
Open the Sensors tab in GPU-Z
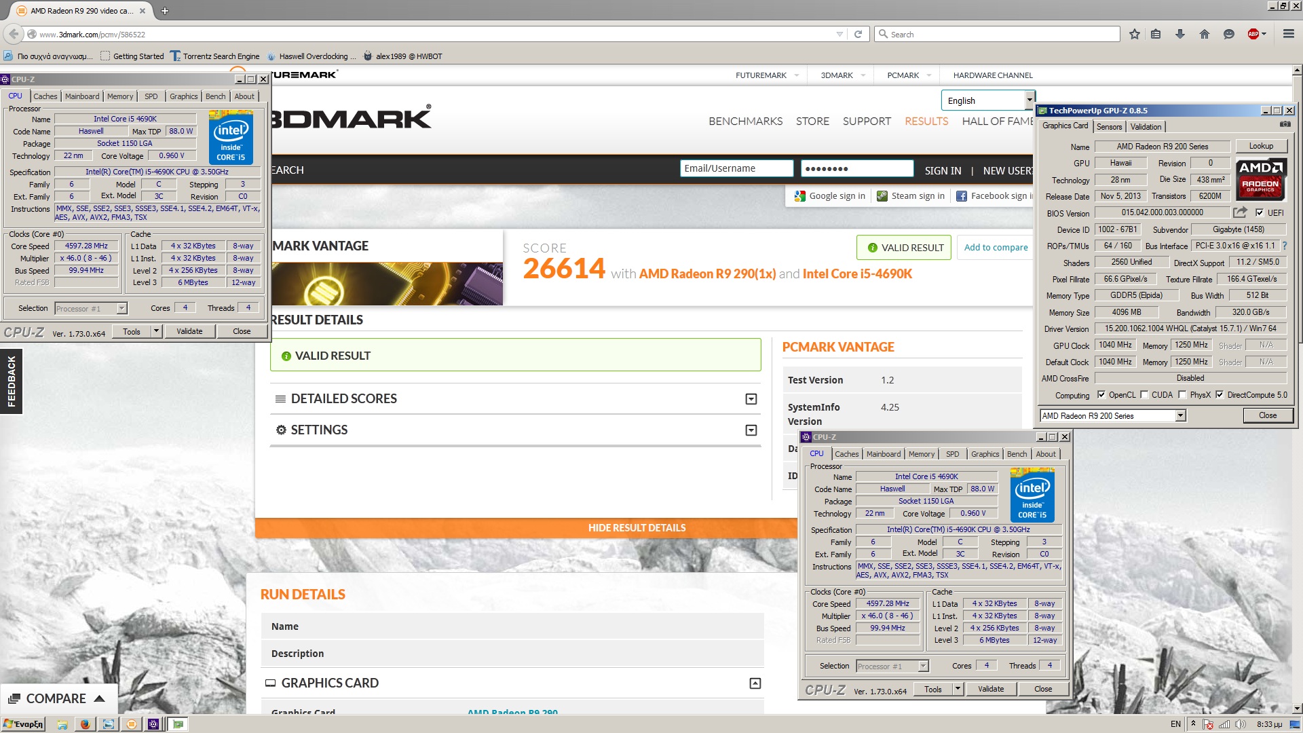pyautogui.click(x=1109, y=127)
